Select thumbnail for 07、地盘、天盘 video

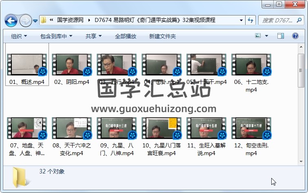point(27,128)
